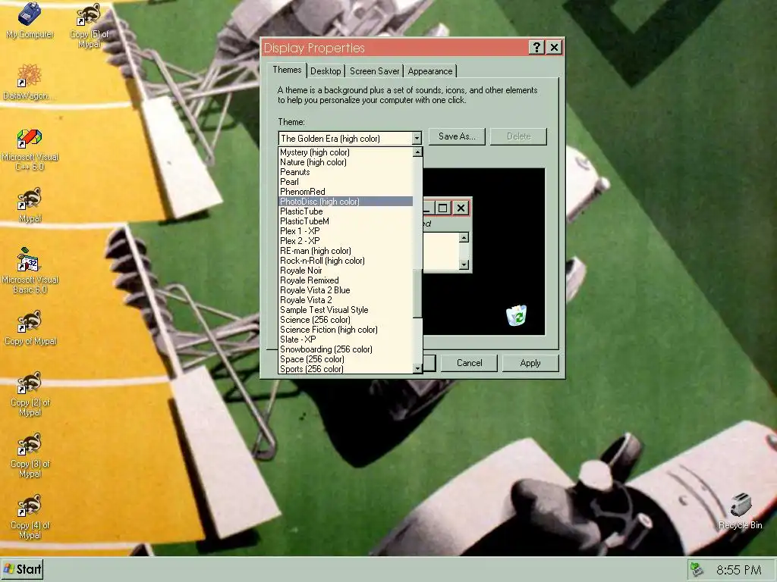Choose the Pearl theme

pos(346,182)
